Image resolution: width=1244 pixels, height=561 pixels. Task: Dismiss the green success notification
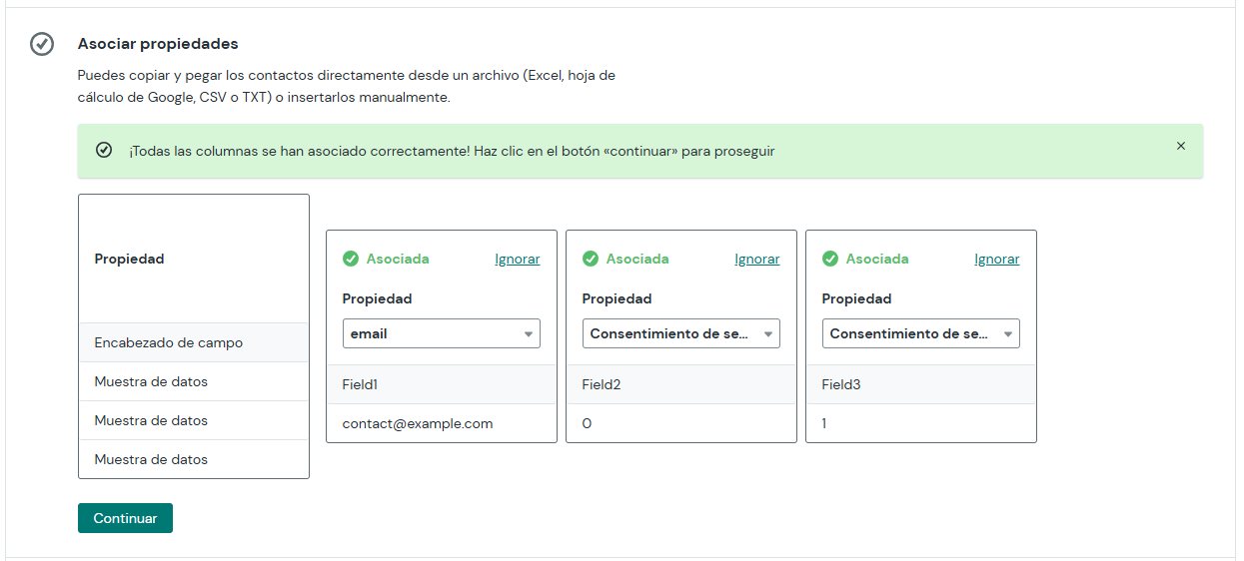pyautogui.click(x=1181, y=146)
